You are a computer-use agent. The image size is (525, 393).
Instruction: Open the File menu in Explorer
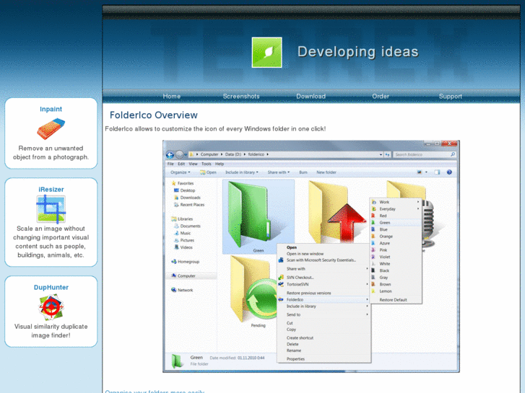point(170,164)
